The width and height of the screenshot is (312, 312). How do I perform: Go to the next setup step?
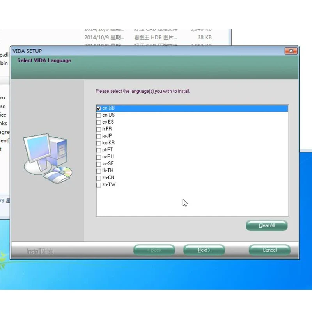tap(204, 250)
